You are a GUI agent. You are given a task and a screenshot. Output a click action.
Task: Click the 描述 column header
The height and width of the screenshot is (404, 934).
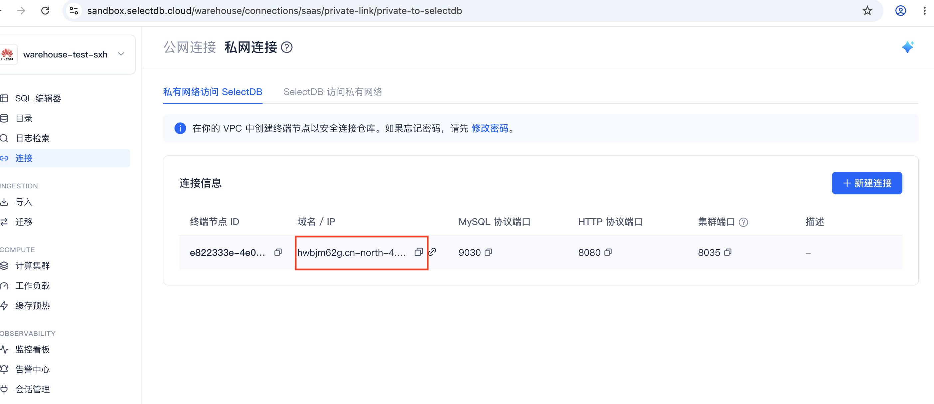(x=815, y=222)
